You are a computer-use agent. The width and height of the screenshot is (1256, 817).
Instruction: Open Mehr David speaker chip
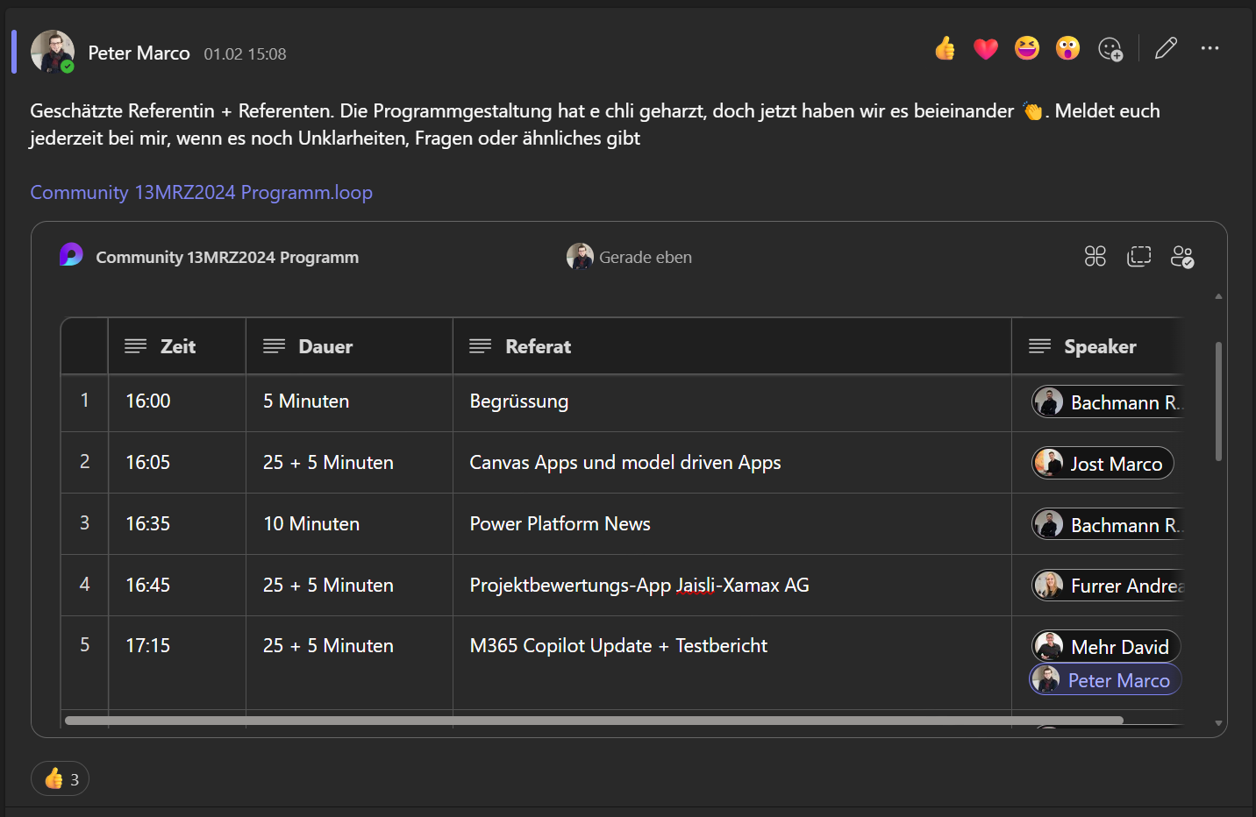point(1106,646)
